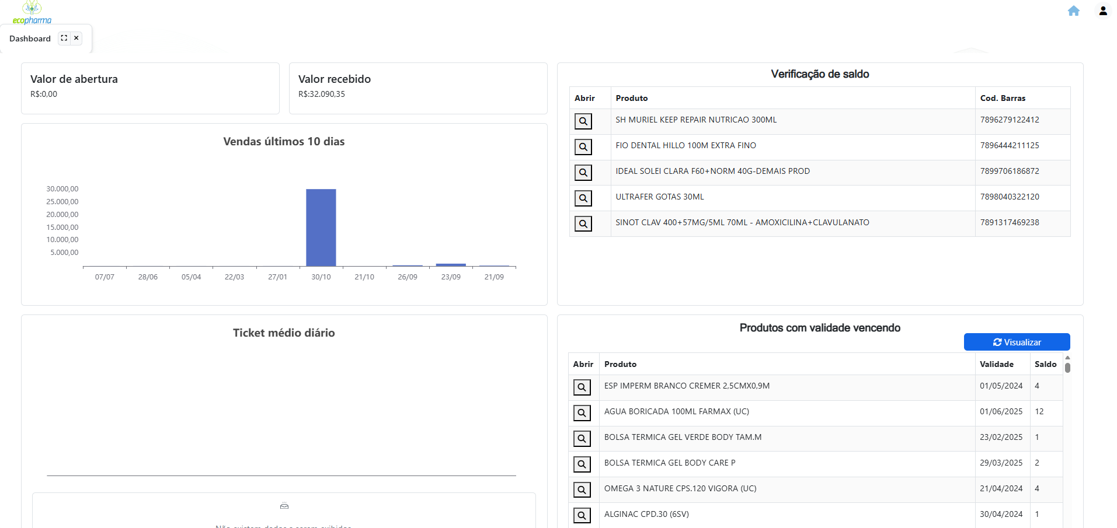
Task: Click ALGINAC CPD.30 (6SV) name
Action: coord(646,514)
